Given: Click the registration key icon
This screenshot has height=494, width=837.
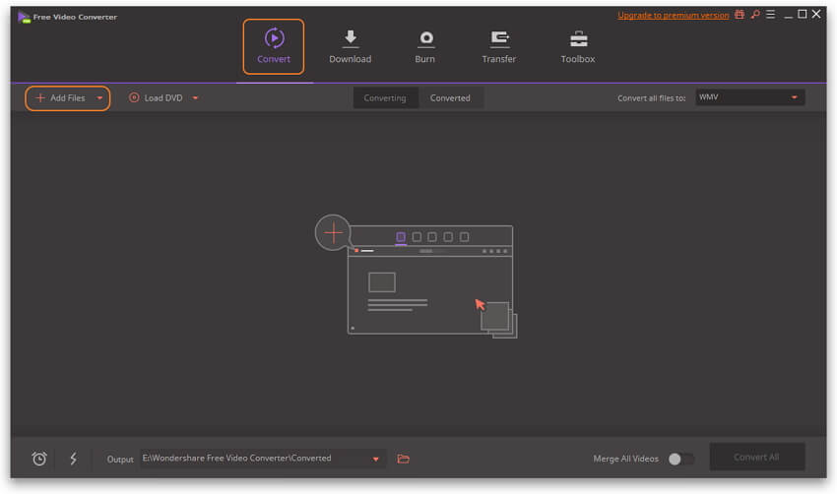Looking at the screenshot, I should pyautogui.click(x=755, y=15).
